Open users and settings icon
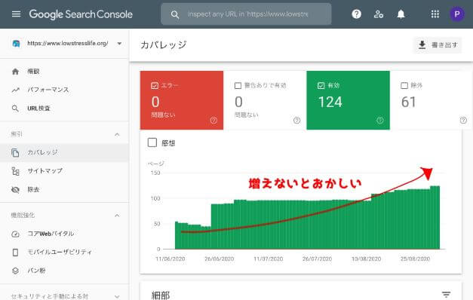 (378, 14)
